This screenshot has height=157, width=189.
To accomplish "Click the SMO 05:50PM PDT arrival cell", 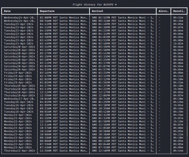I will click(123, 50).
